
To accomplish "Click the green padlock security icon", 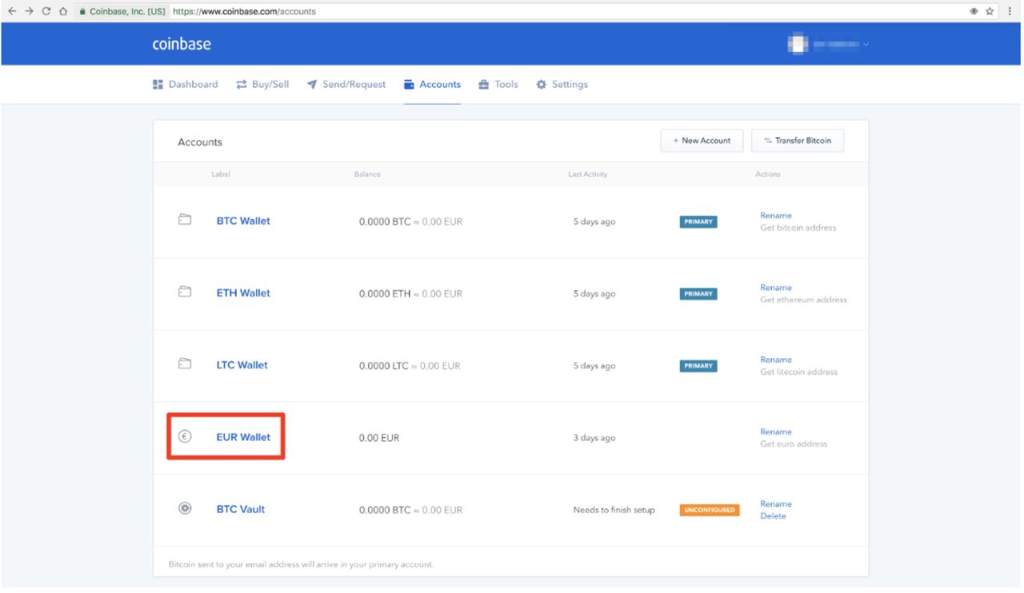I will (x=82, y=12).
